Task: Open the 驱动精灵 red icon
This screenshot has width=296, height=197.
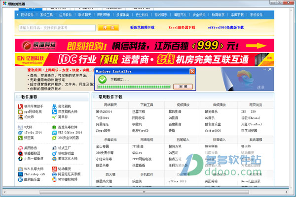Action: click(x=54, y=169)
